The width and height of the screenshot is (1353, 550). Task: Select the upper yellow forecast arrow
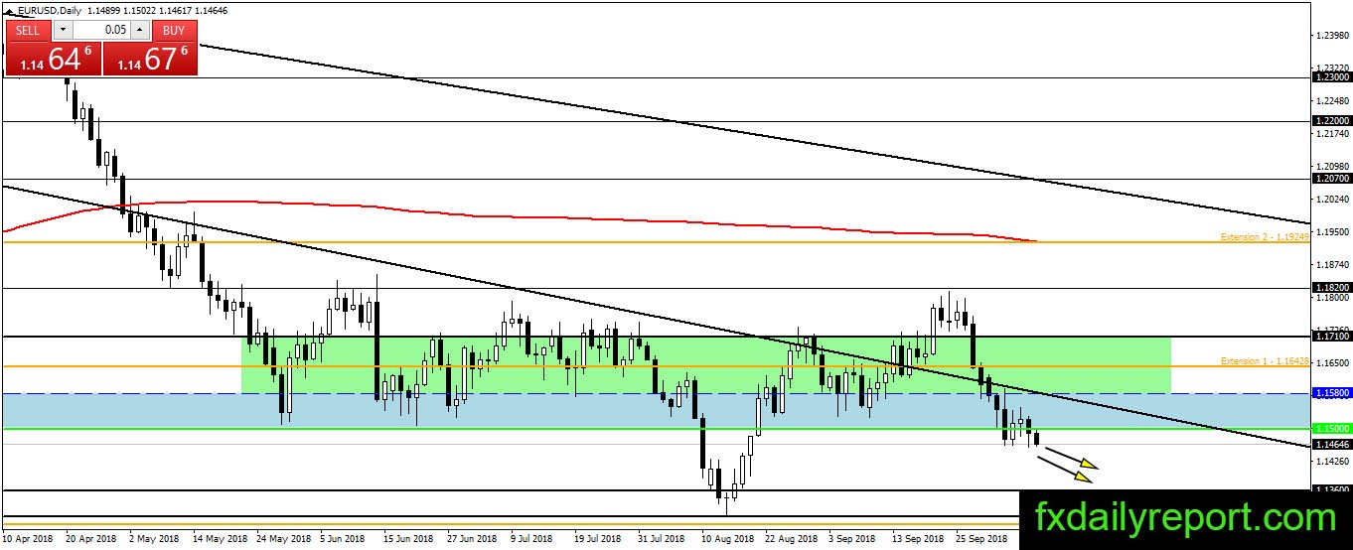pyautogui.click(x=1071, y=456)
